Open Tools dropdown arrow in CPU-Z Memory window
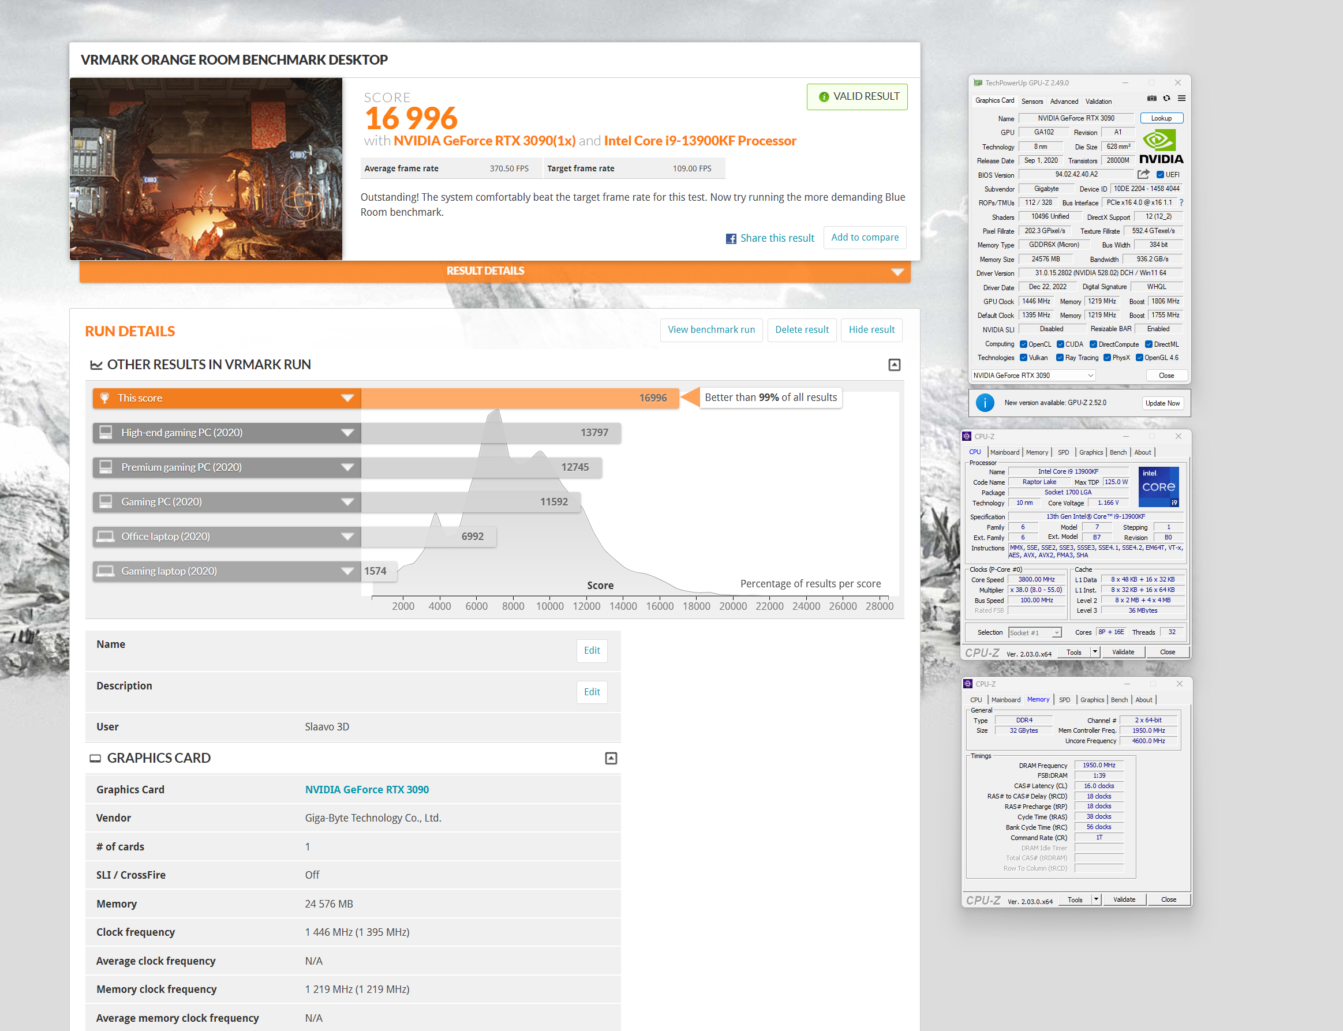This screenshot has width=1343, height=1031. [x=1096, y=899]
